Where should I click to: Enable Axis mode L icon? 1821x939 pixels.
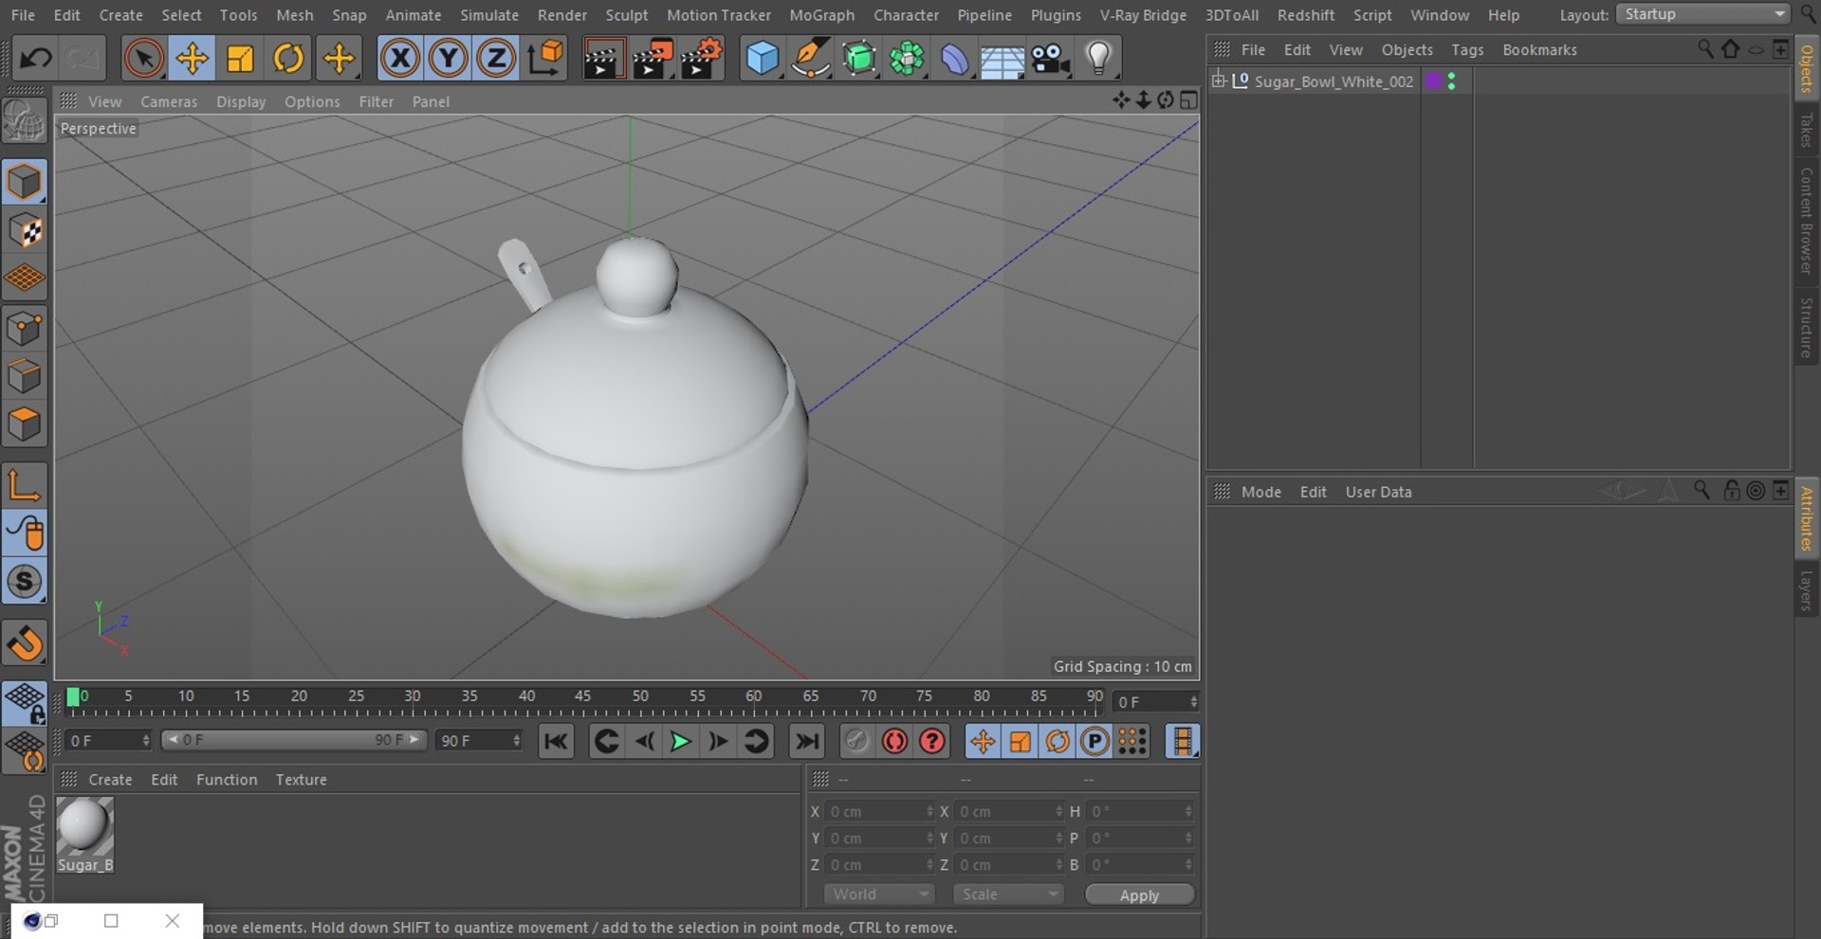(25, 485)
